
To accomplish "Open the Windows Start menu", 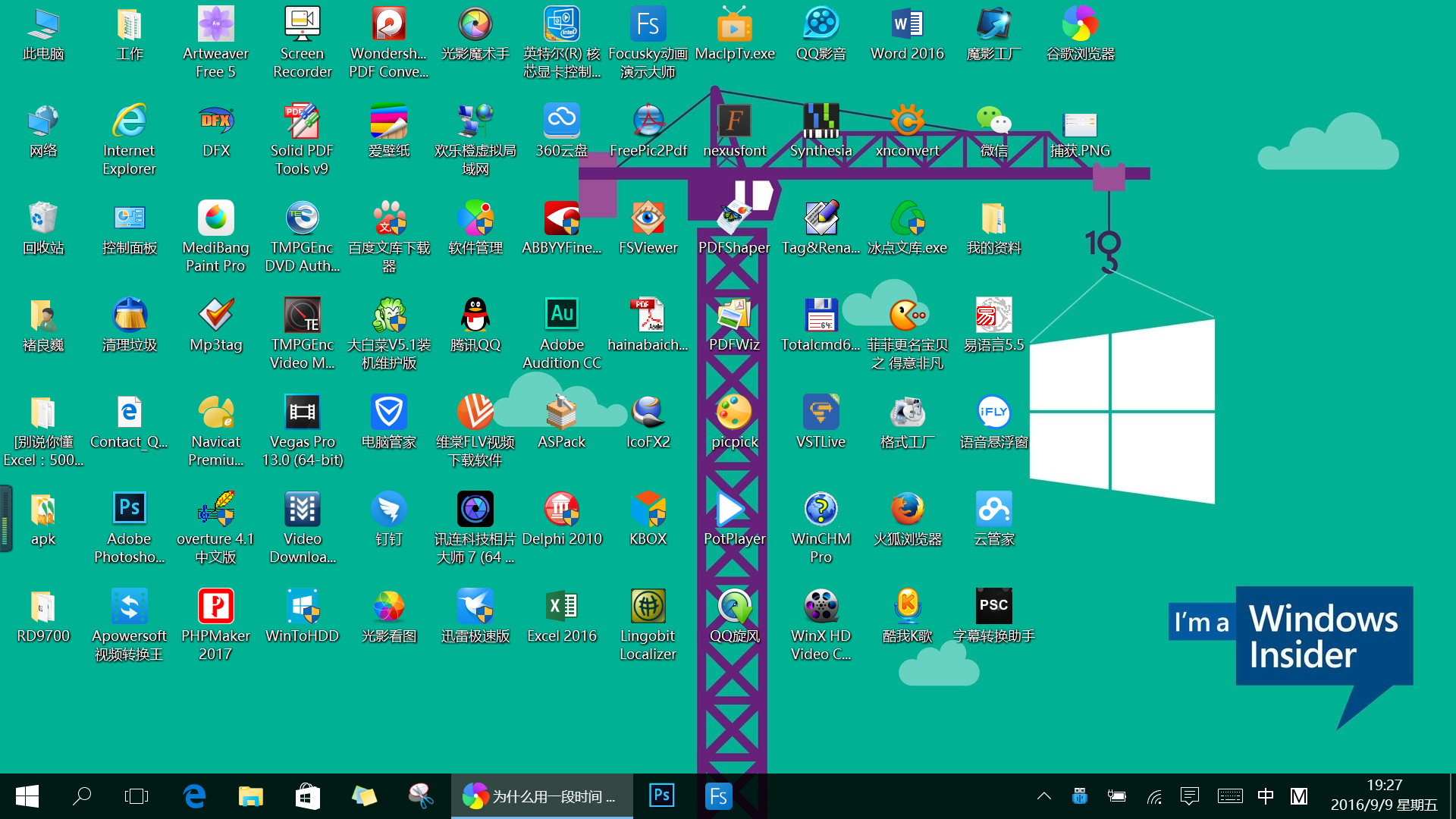I will coord(27,796).
